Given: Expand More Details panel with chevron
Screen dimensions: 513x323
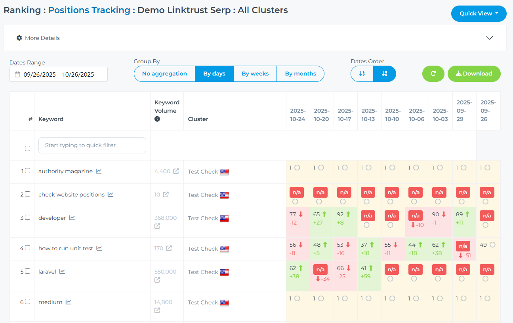Looking at the screenshot, I should (x=490, y=38).
